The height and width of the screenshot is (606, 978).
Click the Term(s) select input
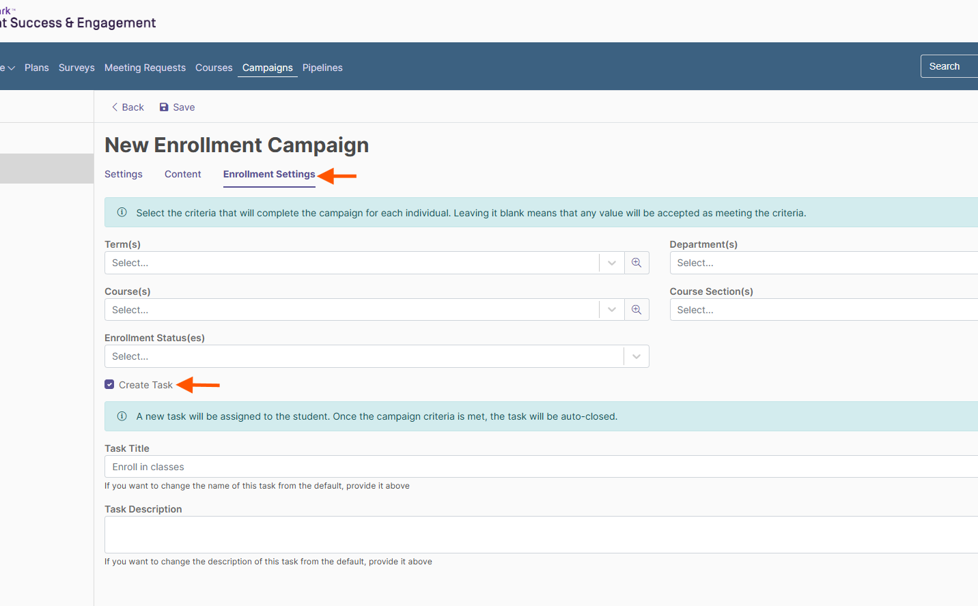click(x=352, y=263)
